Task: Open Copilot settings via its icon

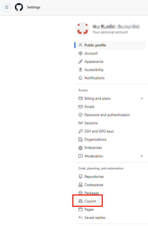Action: pos(81,201)
